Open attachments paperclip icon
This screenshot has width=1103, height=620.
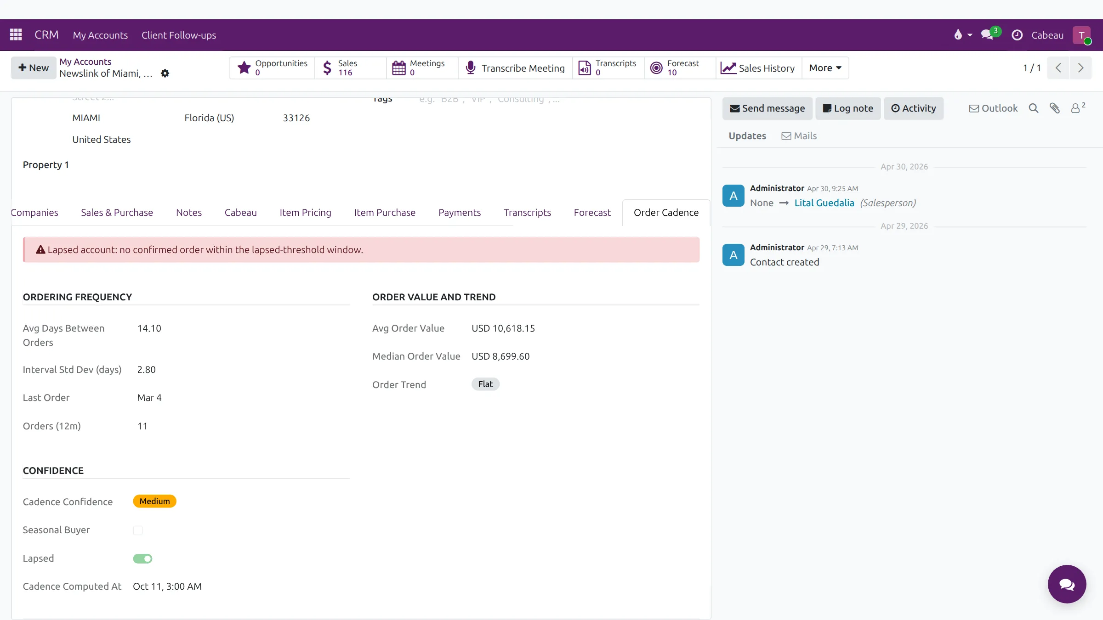1055,108
